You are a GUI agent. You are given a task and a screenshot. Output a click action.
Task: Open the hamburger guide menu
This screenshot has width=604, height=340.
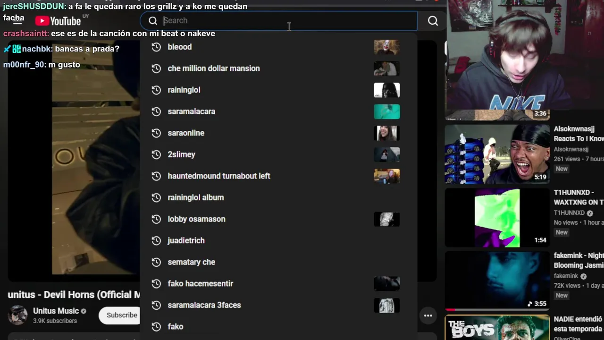[x=18, y=21]
